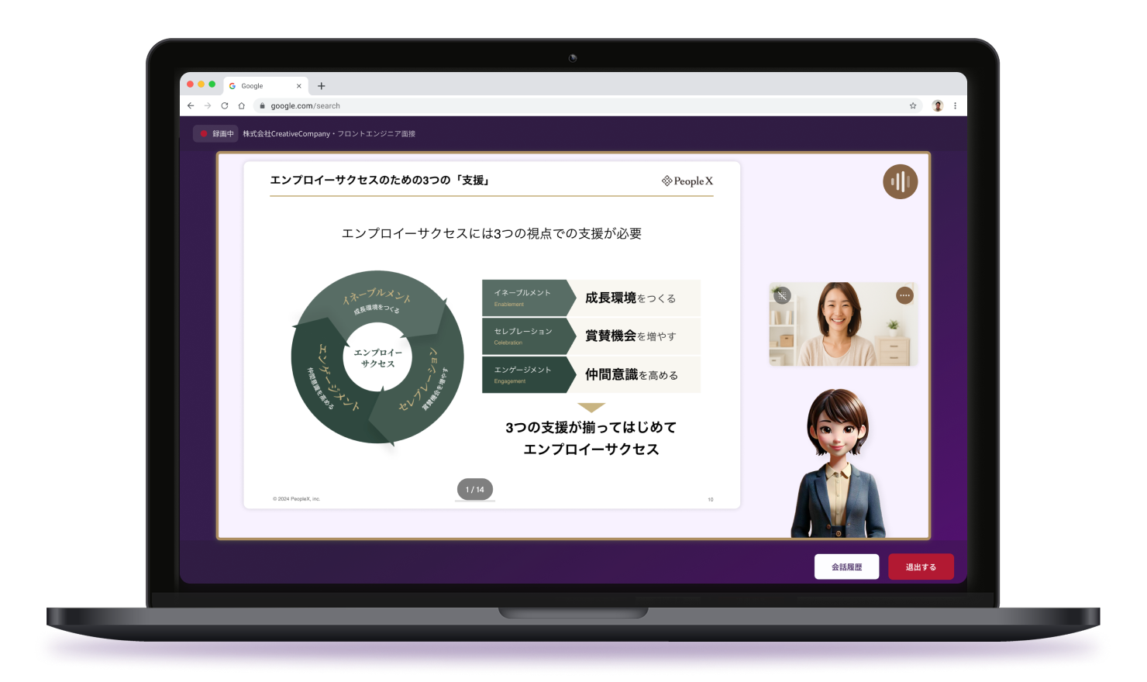Go back with the browser back arrow

191,105
